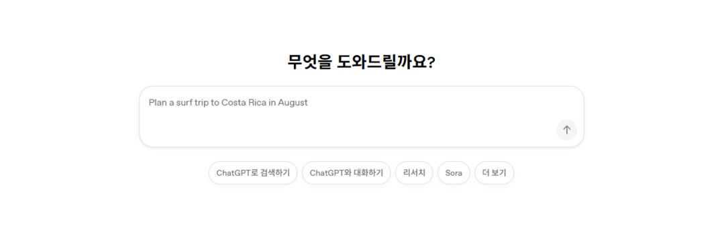Open the 리서치 option
The width and height of the screenshot is (724, 247).
point(414,172)
